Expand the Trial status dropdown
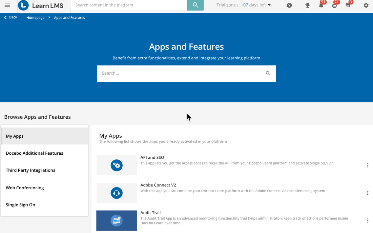The height and width of the screenshot is (233, 373). coord(244,5)
